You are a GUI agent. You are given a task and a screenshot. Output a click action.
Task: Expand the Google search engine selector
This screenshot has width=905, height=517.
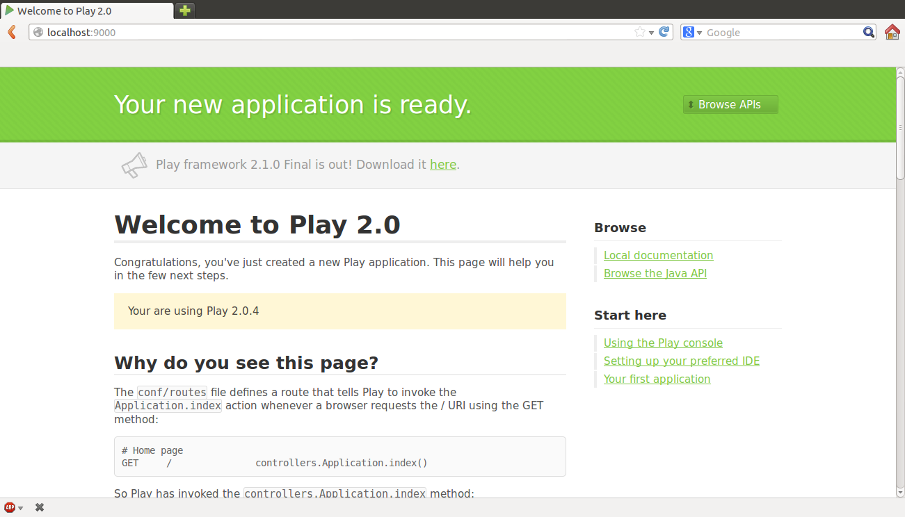(x=693, y=32)
